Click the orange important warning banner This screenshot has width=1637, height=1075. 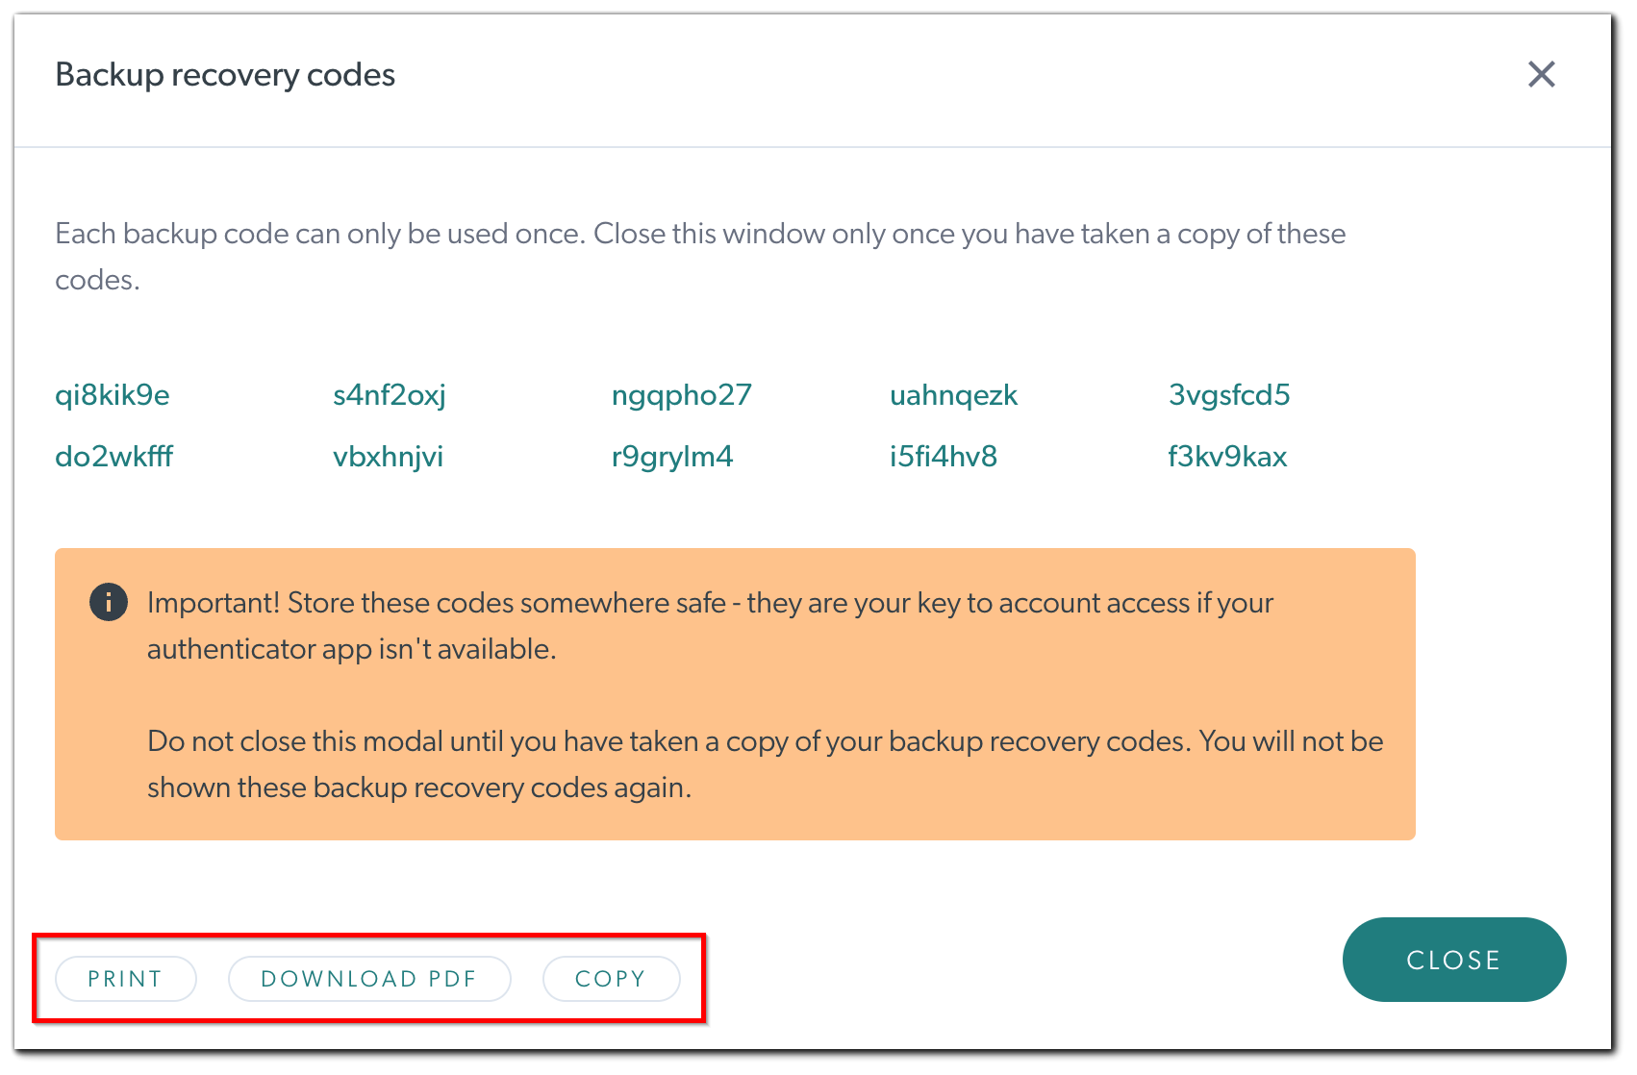tap(736, 692)
